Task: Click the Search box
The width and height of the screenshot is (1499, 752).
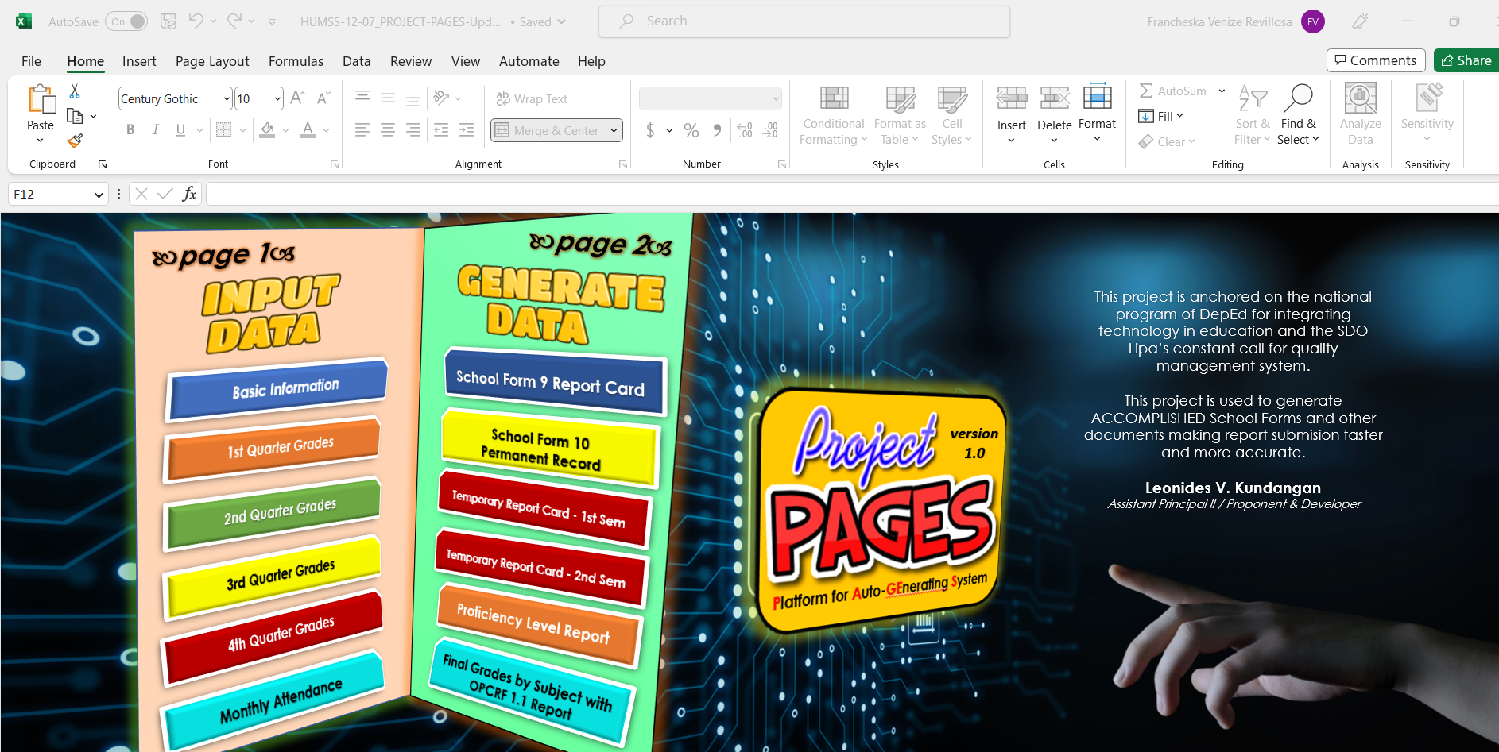Action: coord(804,21)
